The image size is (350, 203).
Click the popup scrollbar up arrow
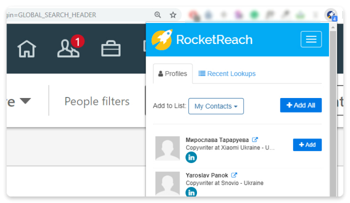333,27
